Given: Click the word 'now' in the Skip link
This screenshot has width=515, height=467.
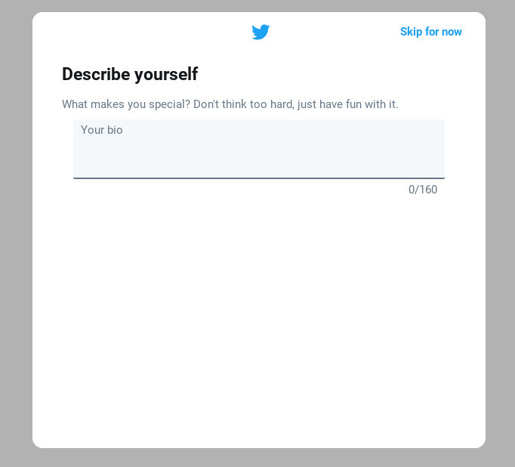Looking at the screenshot, I should click(x=452, y=32).
